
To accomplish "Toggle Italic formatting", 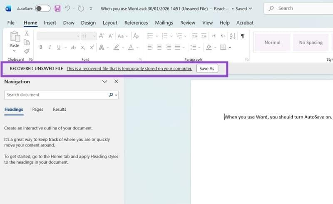I will point(50,47).
